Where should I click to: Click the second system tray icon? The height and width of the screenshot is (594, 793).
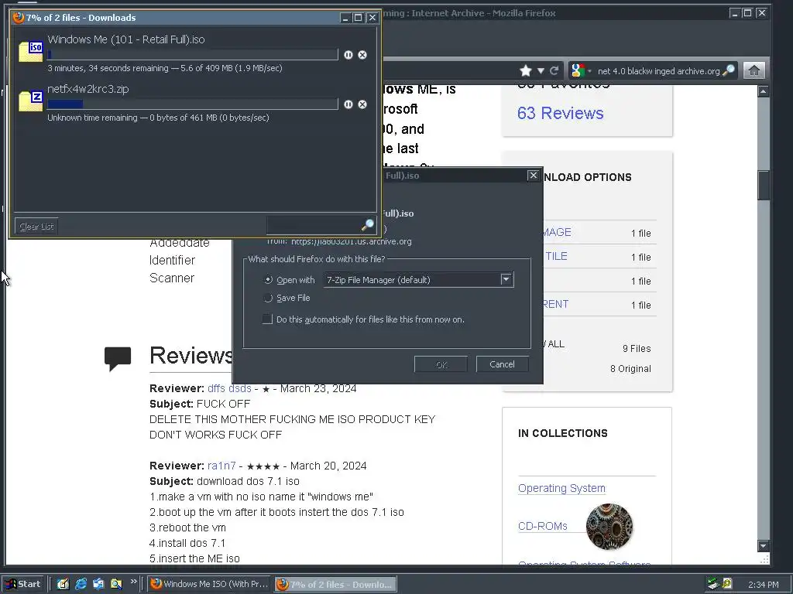pyautogui.click(x=727, y=584)
